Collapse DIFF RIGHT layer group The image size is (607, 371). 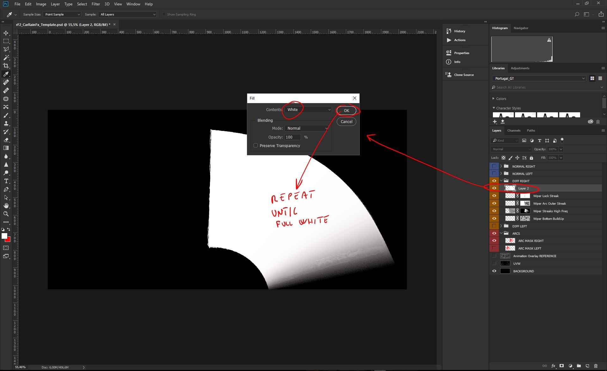[501, 181]
